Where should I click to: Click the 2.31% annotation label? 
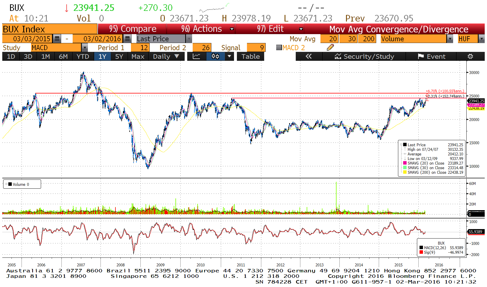pos(446,96)
